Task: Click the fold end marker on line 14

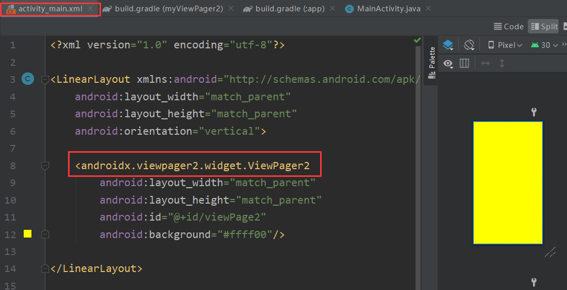Action: (45, 269)
